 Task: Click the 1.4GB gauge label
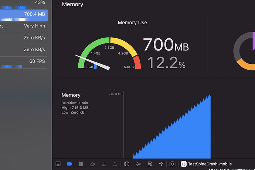(96, 53)
